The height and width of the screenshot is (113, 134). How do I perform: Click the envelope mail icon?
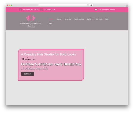(96, 10)
